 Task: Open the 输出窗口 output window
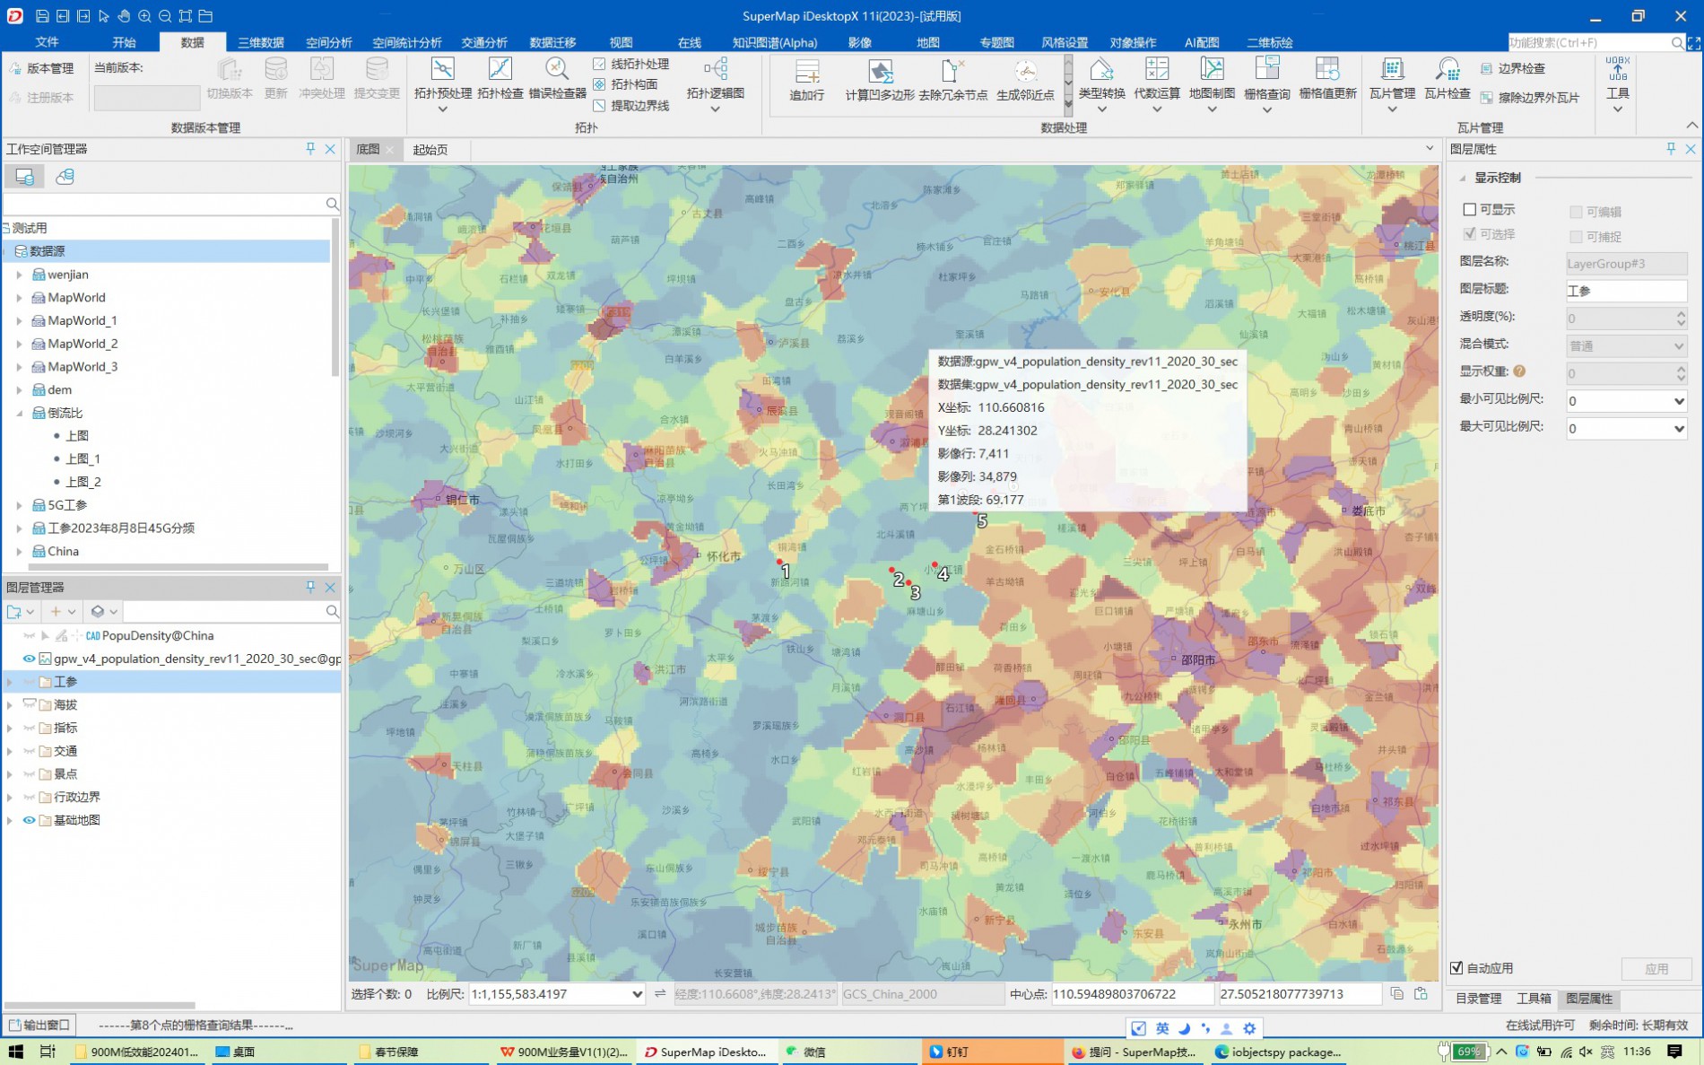click(x=39, y=1025)
